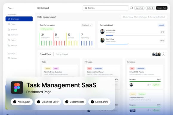
Task: Click the checkmark icon next to Light & Dark
Action: coord(92,102)
